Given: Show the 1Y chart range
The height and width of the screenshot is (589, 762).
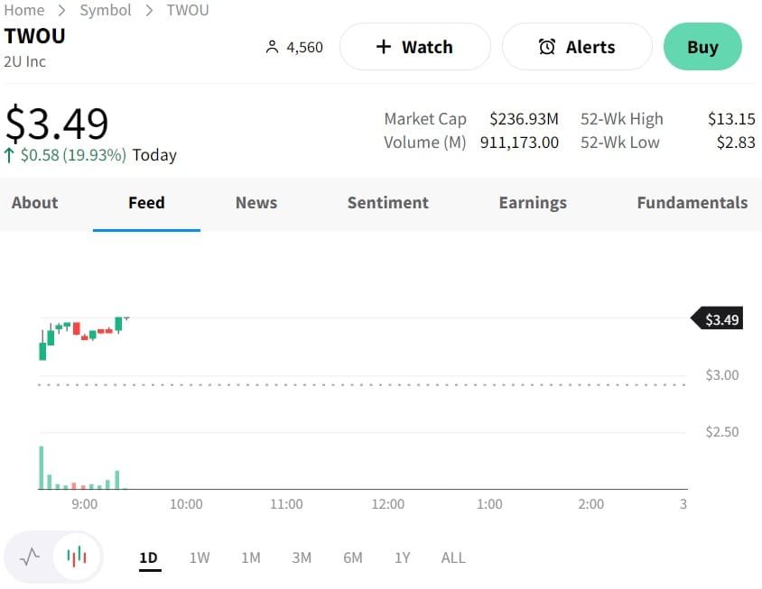Looking at the screenshot, I should (403, 557).
